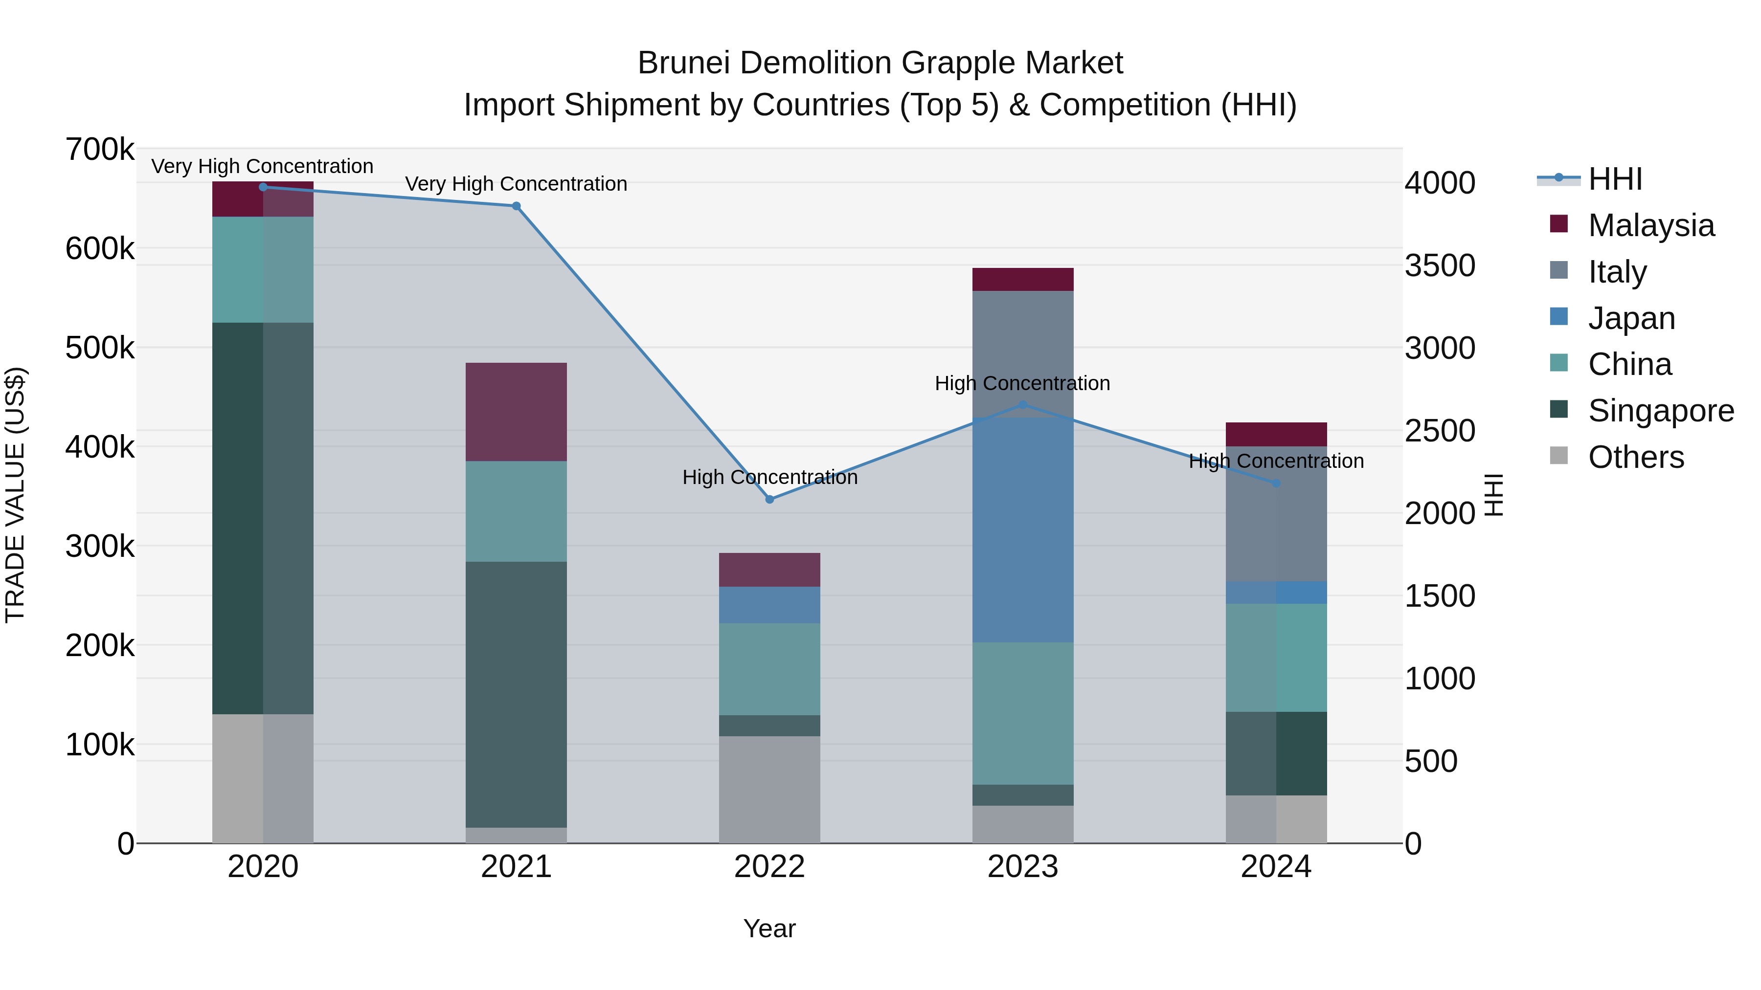Click the 'TRADE VALUE (US$)' axis title
Image resolution: width=1761 pixels, height=990 pixels.
click(x=15, y=495)
